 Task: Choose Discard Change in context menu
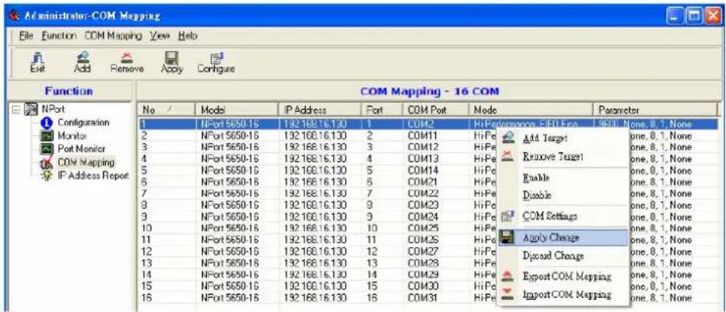click(x=563, y=256)
